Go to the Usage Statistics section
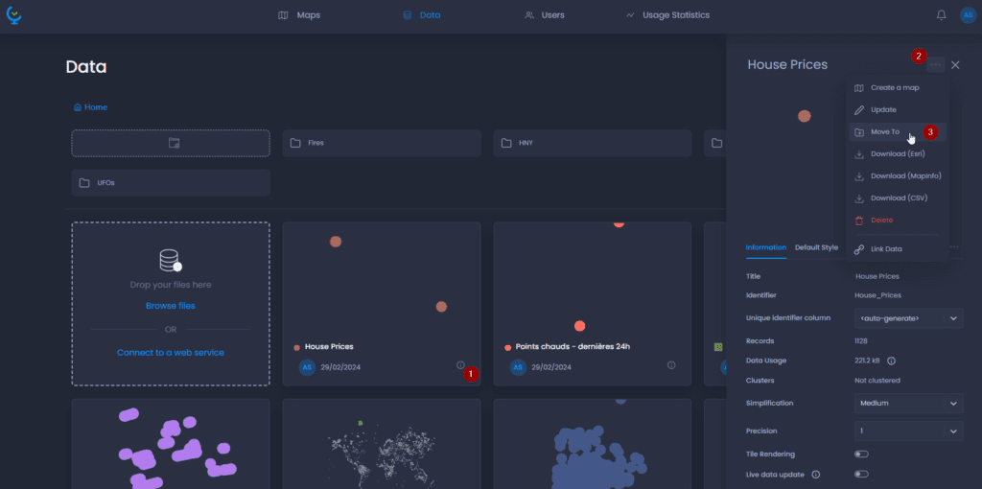Screen dimensions: 982x489 point(667,15)
